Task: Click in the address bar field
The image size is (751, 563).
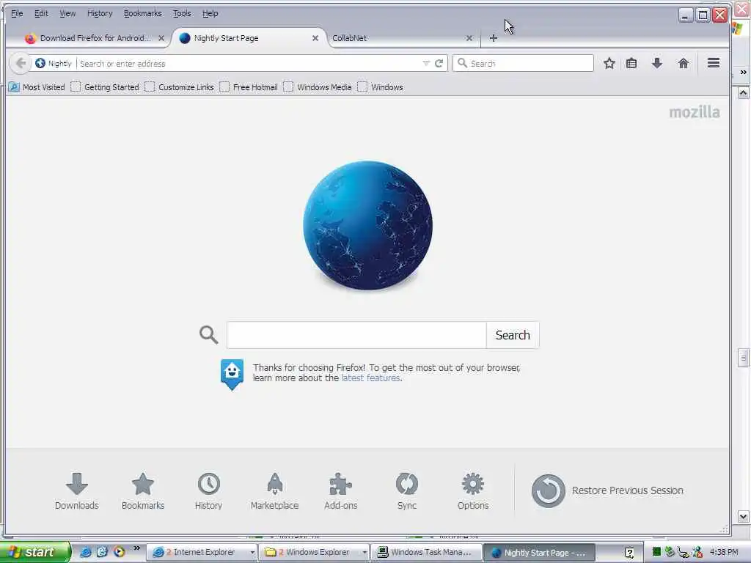Action: (x=249, y=63)
